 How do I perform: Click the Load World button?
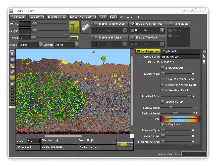pos(18,17)
